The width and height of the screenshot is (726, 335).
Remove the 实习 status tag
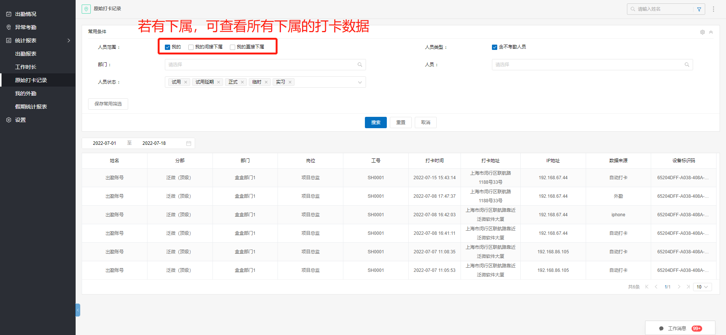click(290, 82)
